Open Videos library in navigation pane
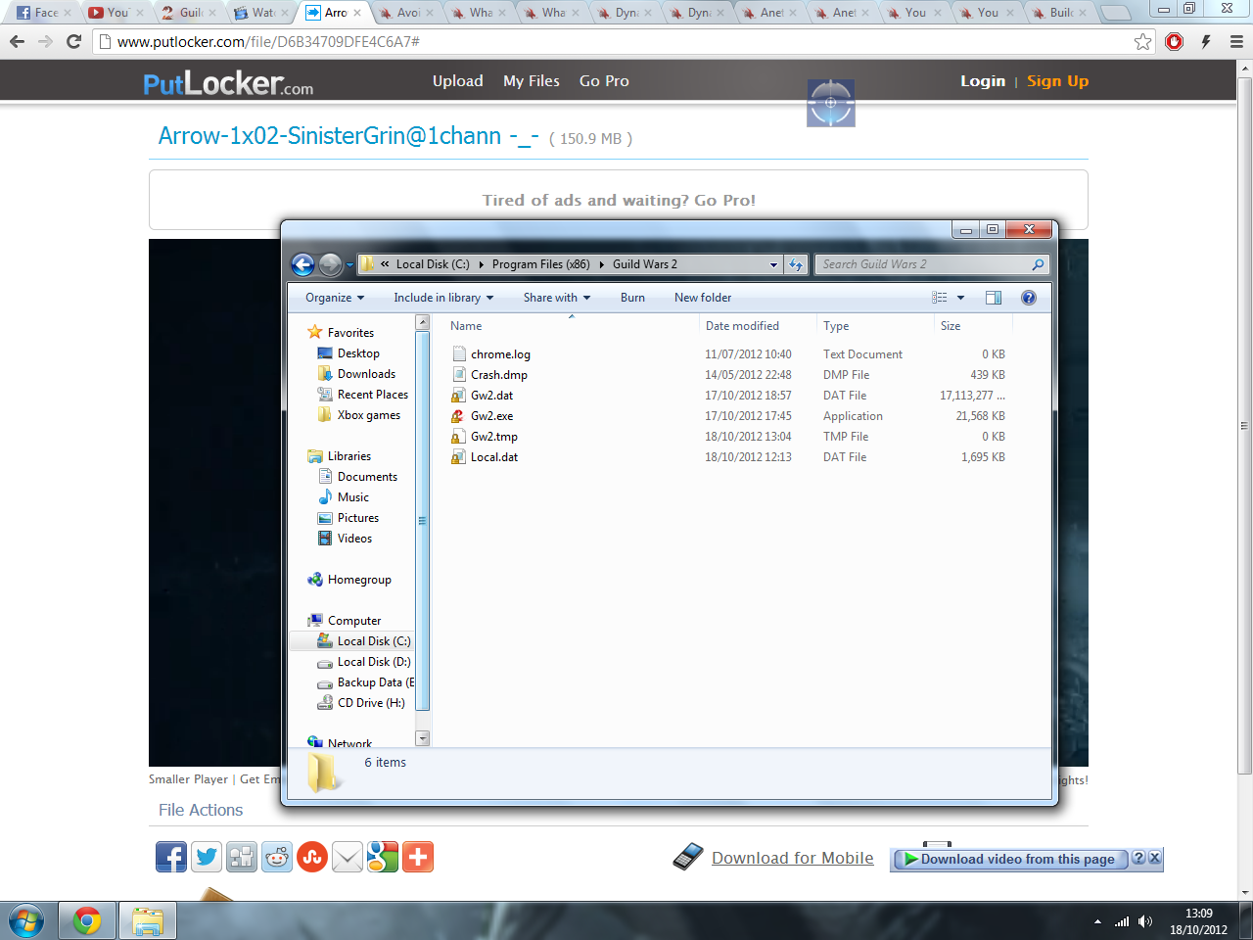Image resolution: width=1253 pixels, height=940 pixels. pos(354,539)
